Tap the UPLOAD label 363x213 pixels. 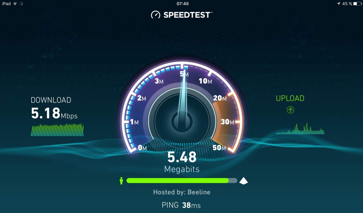coord(290,98)
